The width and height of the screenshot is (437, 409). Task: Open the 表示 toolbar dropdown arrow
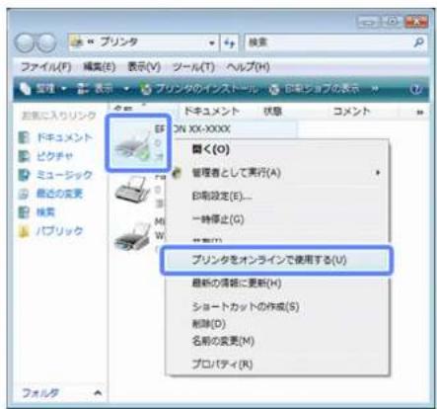tap(126, 89)
